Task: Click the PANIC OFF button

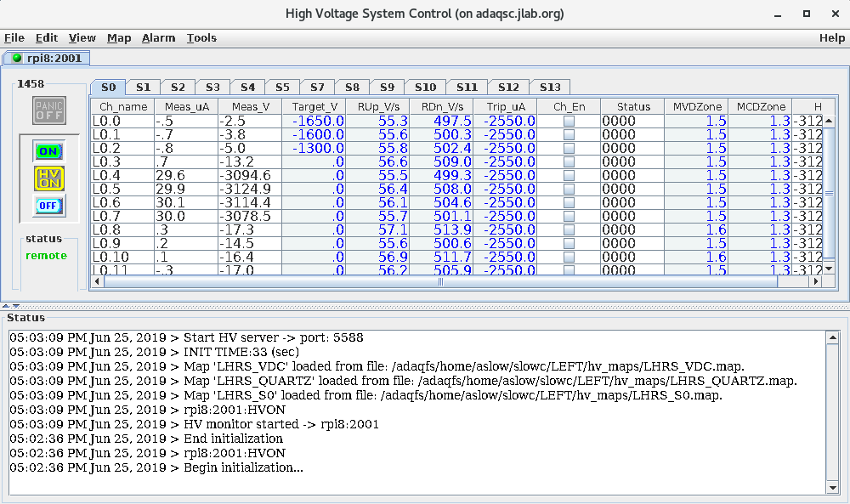Action: [48, 110]
